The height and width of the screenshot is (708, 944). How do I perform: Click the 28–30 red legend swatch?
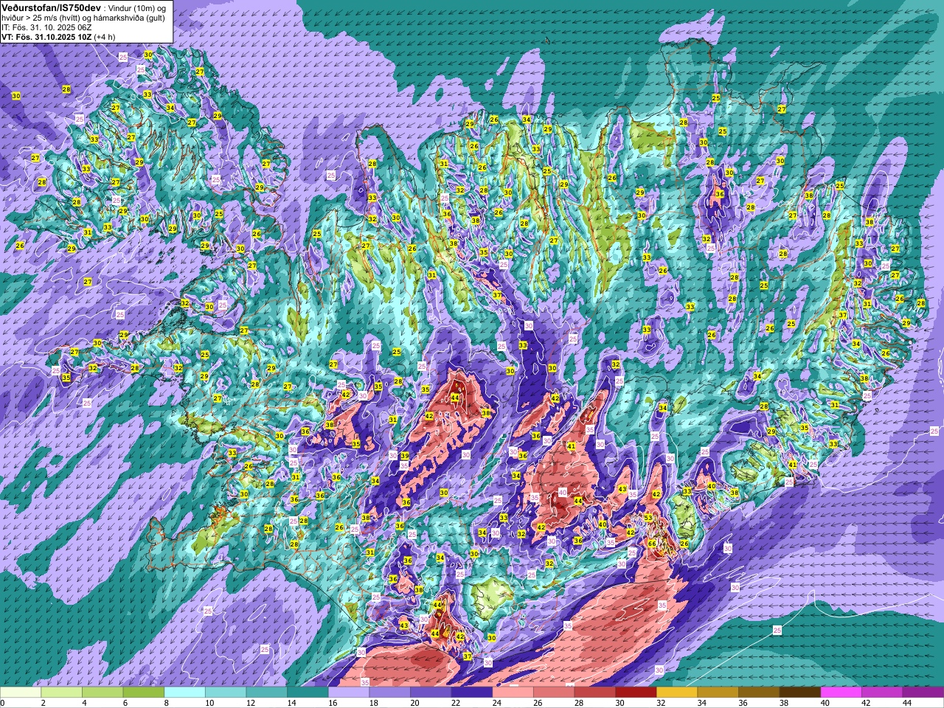pyautogui.click(x=594, y=693)
